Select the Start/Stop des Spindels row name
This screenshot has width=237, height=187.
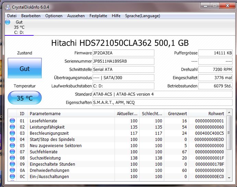click(52, 140)
